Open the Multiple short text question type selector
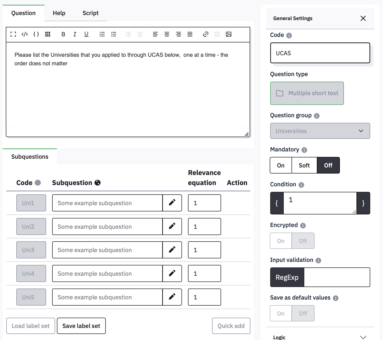Image resolution: width=383 pixels, height=340 pixels. click(307, 93)
